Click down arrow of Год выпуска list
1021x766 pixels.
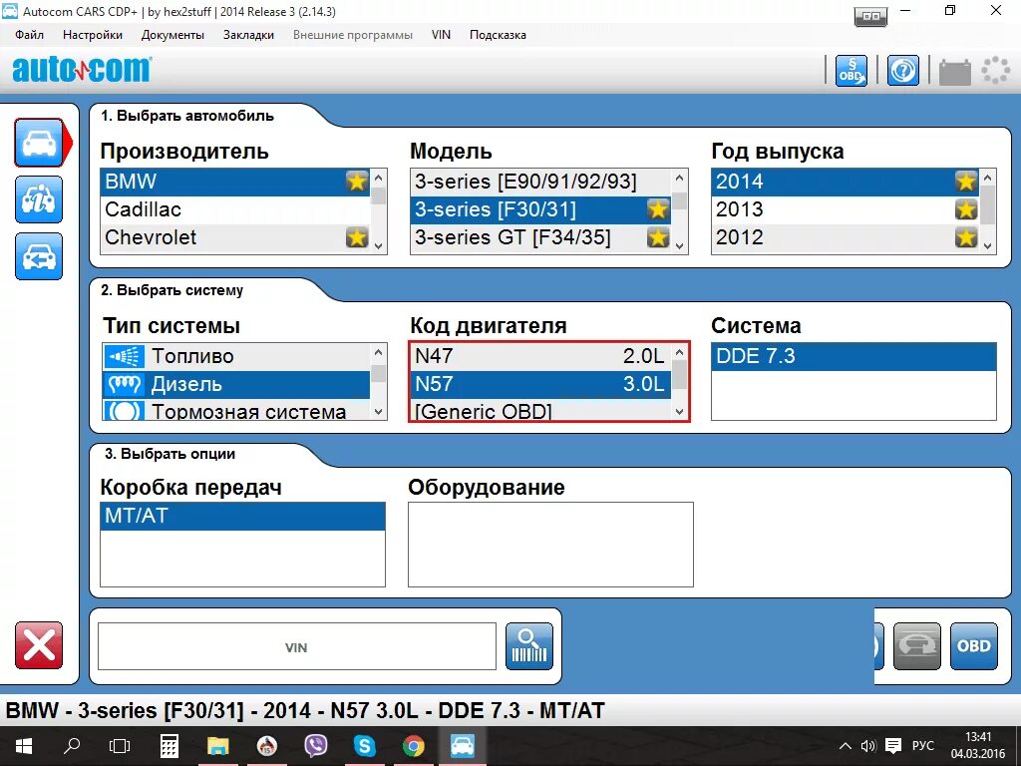[988, 246]
